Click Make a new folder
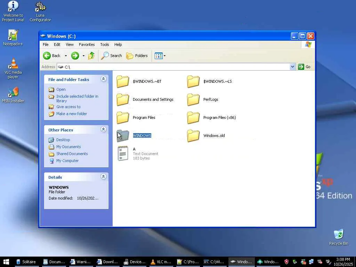The height and width of the screenshot is (267, 356). coord(72,114)
